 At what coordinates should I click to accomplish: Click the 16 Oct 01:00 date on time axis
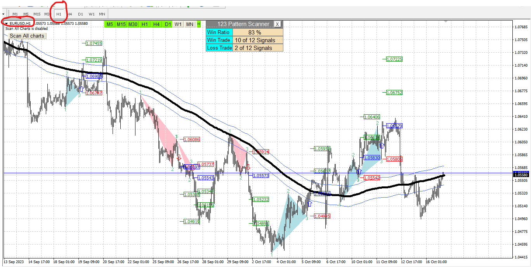(436, 262)
